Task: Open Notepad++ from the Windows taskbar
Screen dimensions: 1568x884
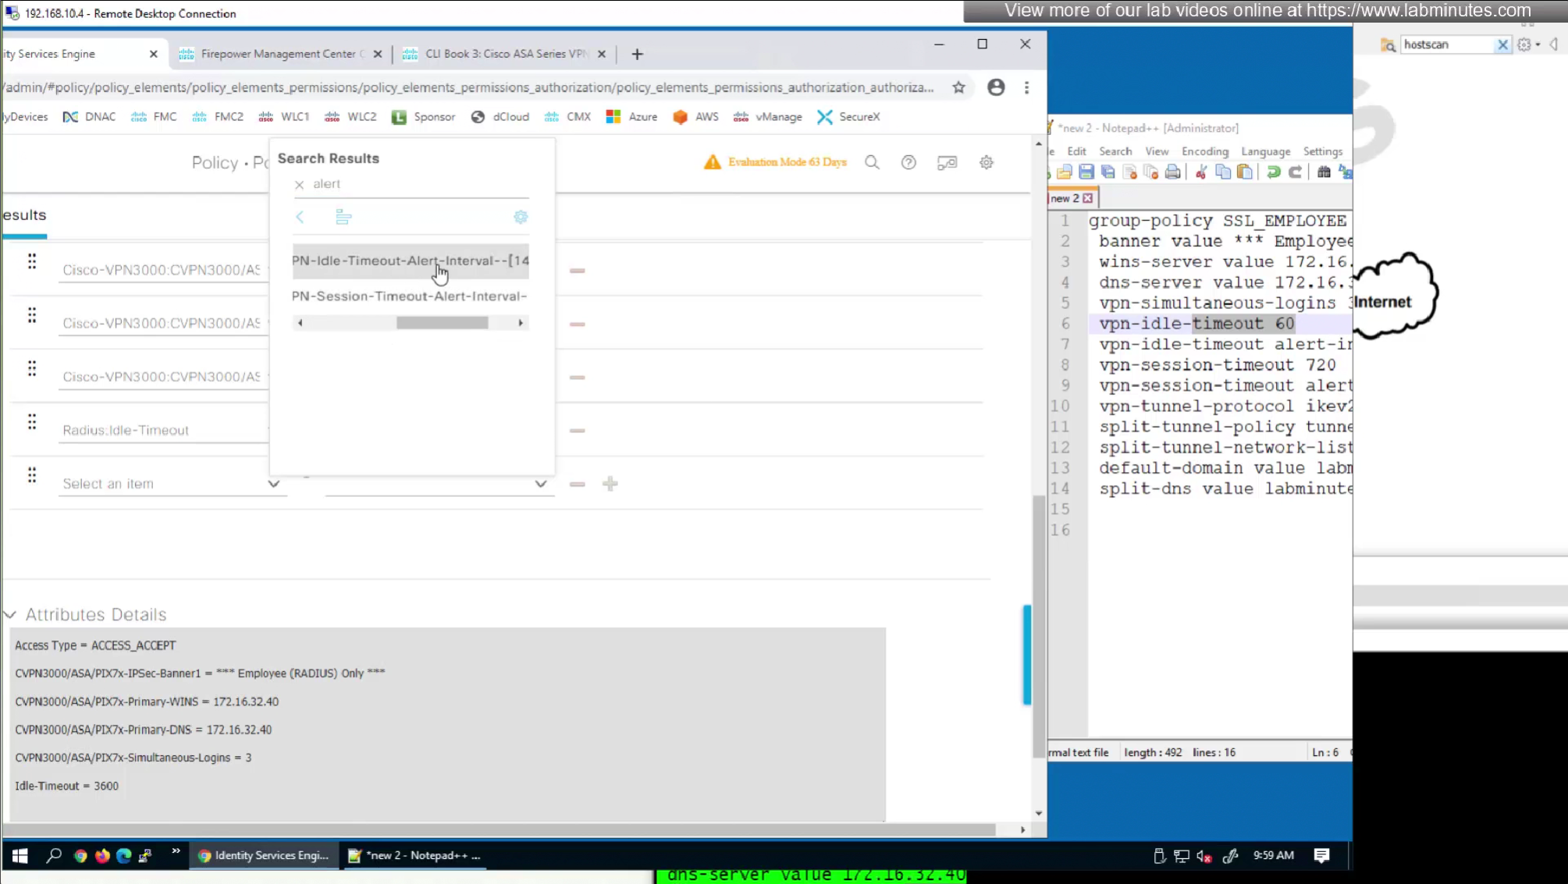Action: point(415,855)
